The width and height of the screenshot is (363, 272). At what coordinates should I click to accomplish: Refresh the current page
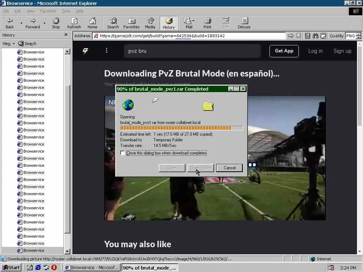(74, 23)
